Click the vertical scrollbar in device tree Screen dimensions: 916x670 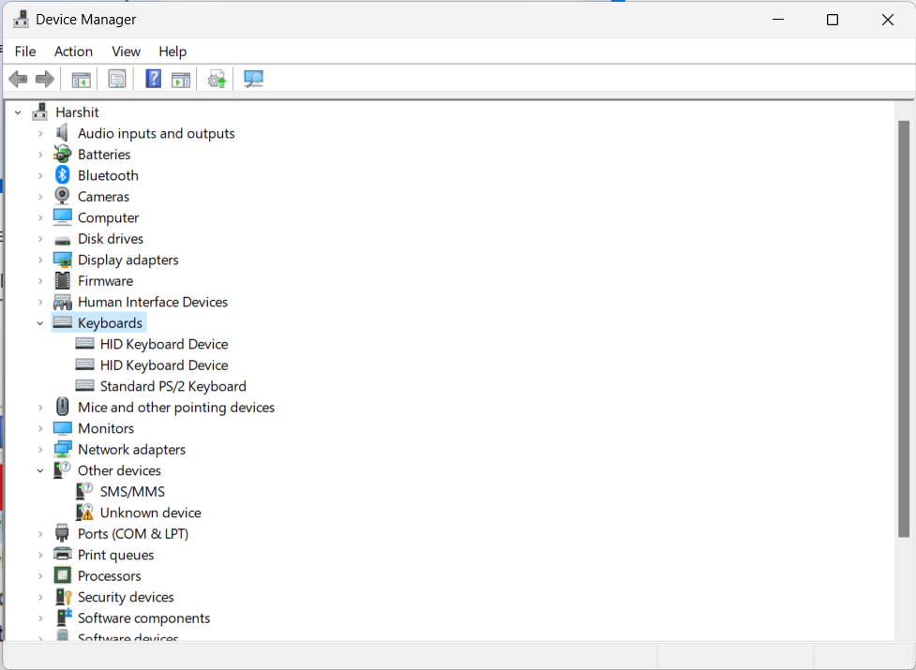click(903, 328)
